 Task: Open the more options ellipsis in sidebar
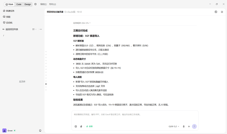(x=41, y=29)
